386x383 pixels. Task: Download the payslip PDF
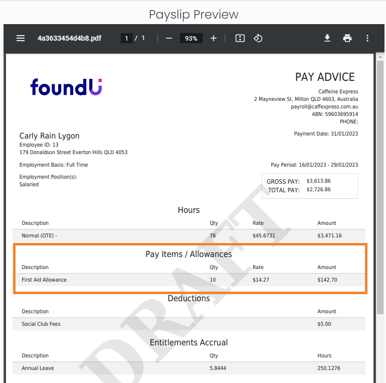tap(327, 38)
